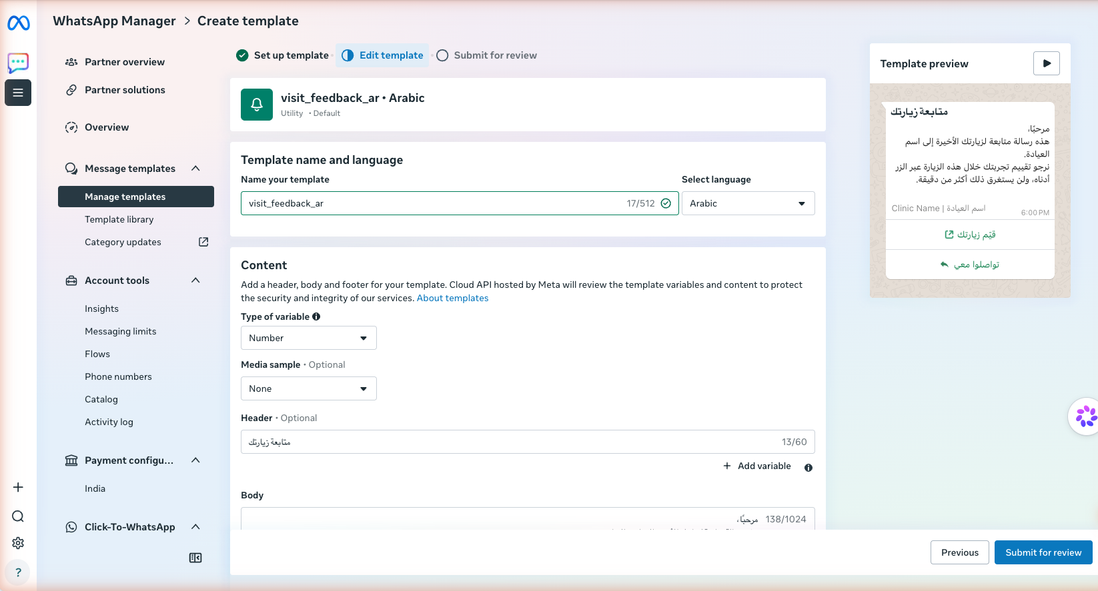Click the sidebar panel collapse icon
The width and height of the screenshot is (1098, 591).
tap(195, 558)
